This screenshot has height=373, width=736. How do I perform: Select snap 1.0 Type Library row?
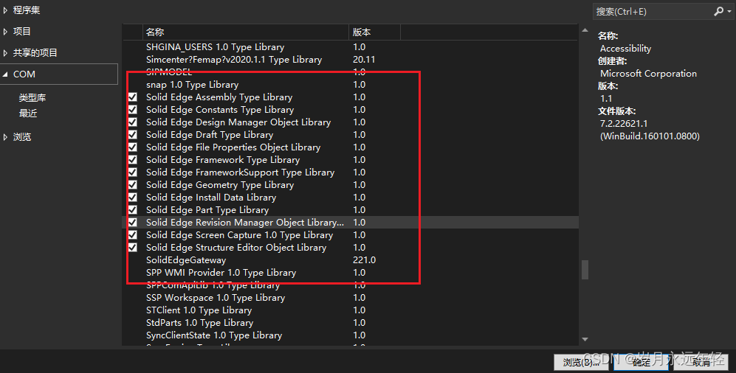click(350, 85)
